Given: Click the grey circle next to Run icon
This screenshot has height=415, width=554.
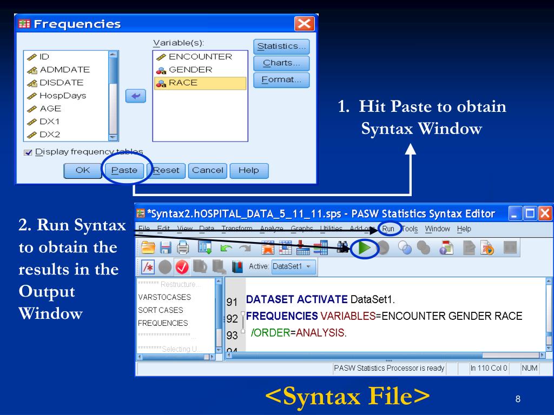Looking at the screenshot, I should coord(384,247).
